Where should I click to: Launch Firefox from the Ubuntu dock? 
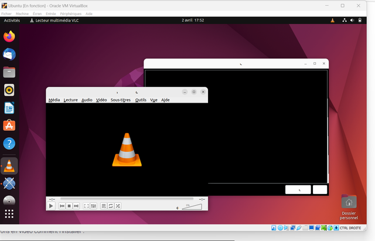[9, 36]
